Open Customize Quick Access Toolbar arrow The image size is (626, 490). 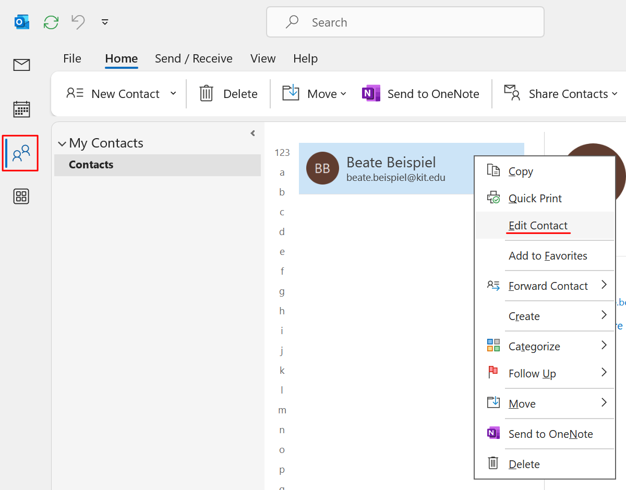click(105, 22)
